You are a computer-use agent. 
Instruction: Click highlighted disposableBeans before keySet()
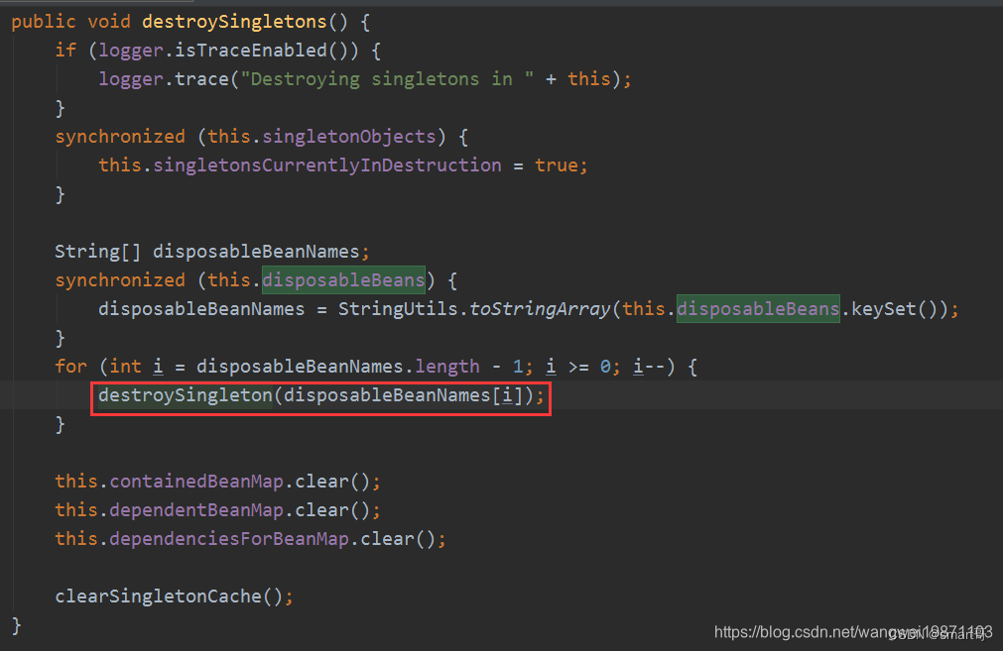tap(758, 309)
